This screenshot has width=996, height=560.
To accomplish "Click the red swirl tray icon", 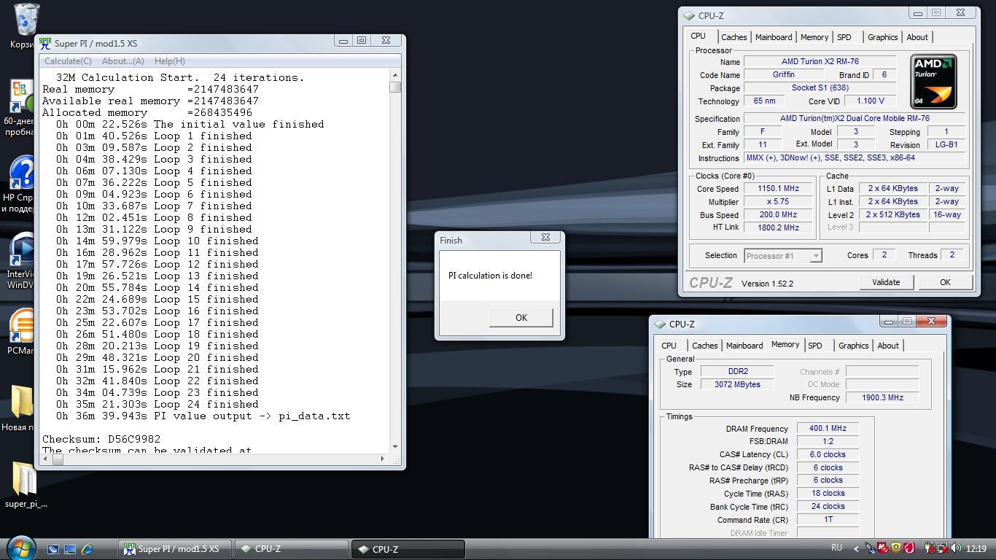I will (x=909, y=548).
